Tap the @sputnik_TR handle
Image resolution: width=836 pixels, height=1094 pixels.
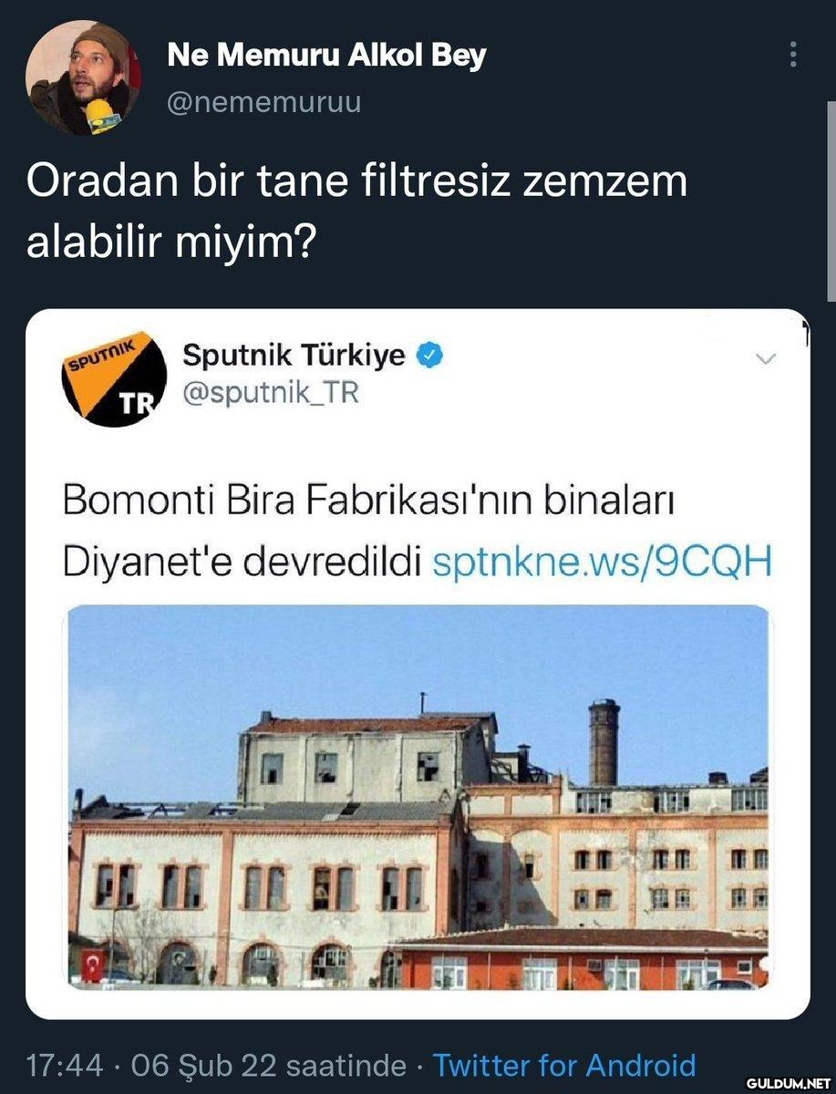pyautogui.click(x=272, y=393)
